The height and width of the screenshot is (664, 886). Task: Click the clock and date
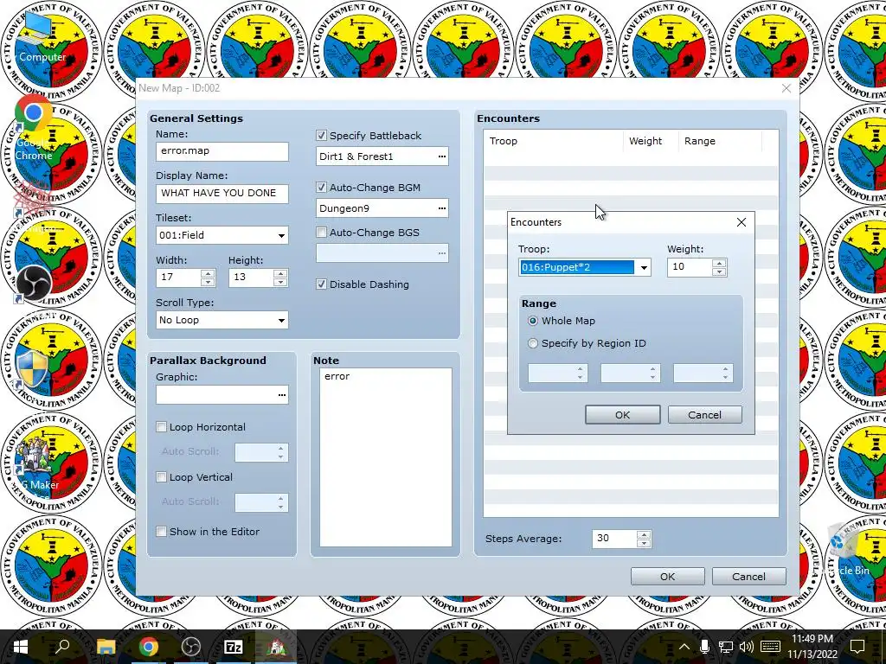812,647
